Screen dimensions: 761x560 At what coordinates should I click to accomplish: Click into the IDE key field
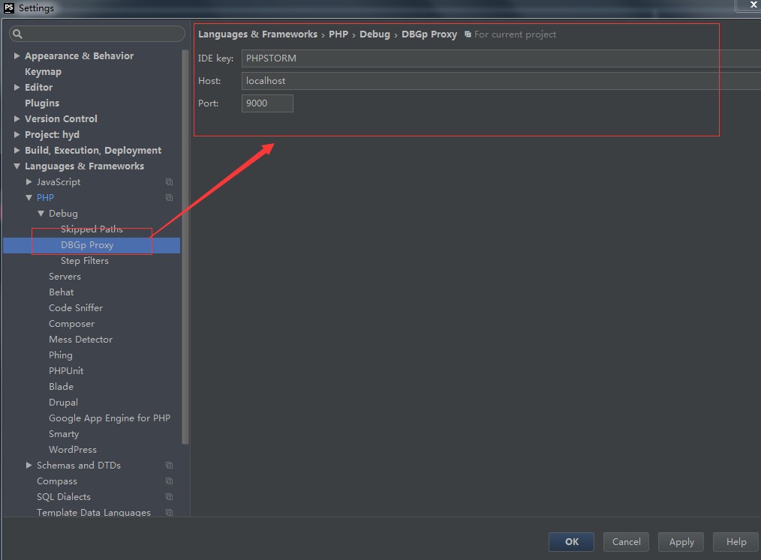(495, 58)
